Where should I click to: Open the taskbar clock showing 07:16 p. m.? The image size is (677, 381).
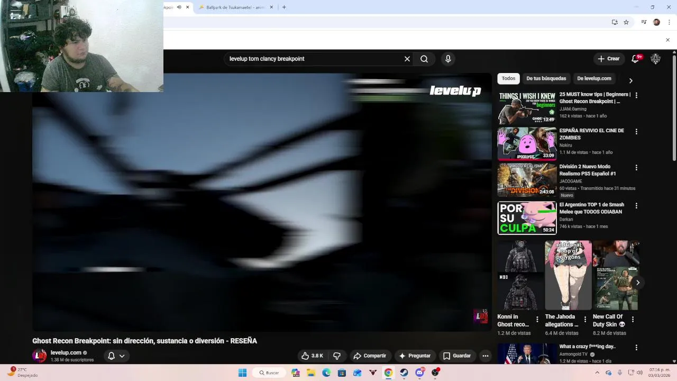coord(659,373)
